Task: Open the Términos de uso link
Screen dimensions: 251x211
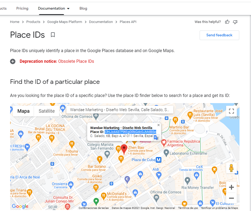Action: point(188,208)
